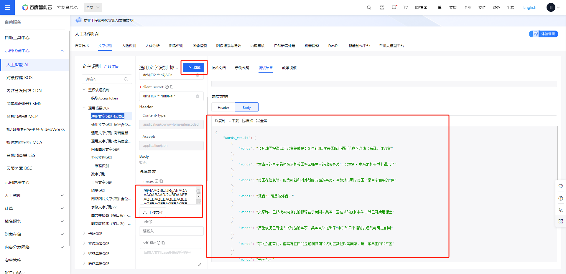Open the user avatar H
The image size is (566, 274).
pyautogui.click(x=551, y=7)
